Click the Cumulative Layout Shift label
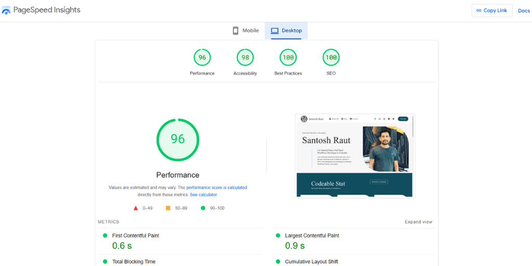532x266 pixels. (312, 262)
